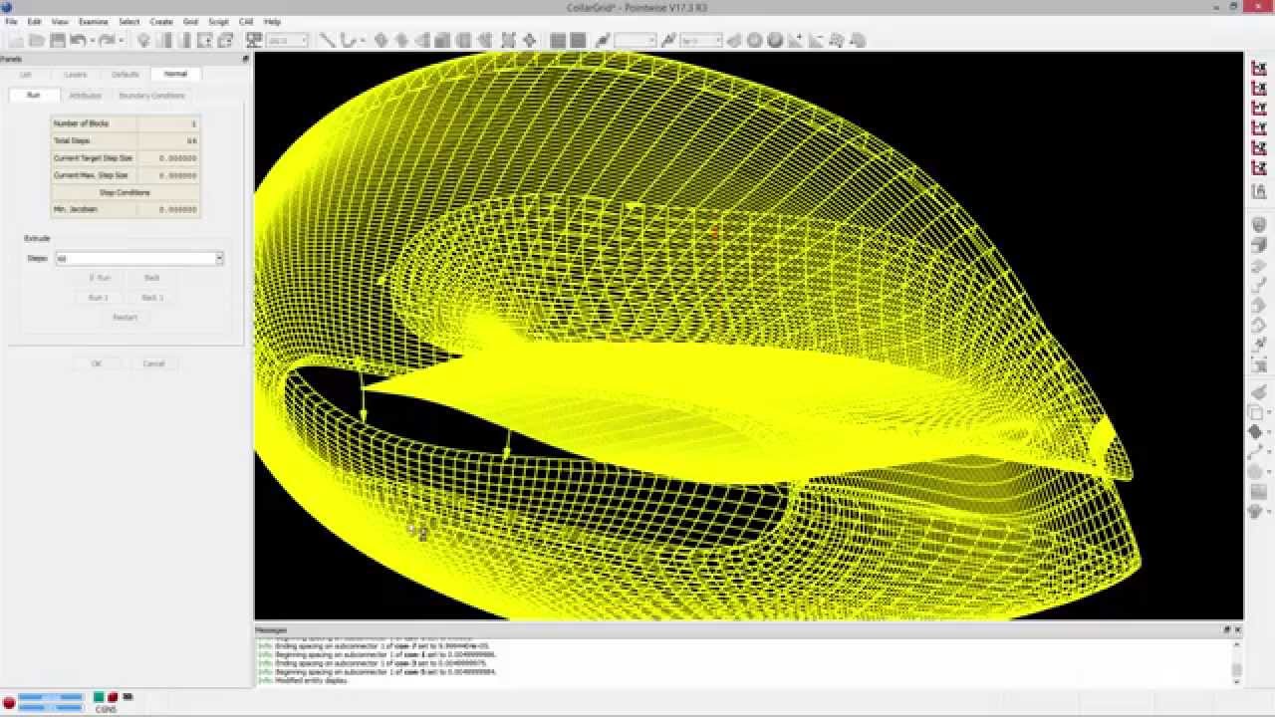
Task: Click the straight diagonal line tool icon
Action: (328, 40)
